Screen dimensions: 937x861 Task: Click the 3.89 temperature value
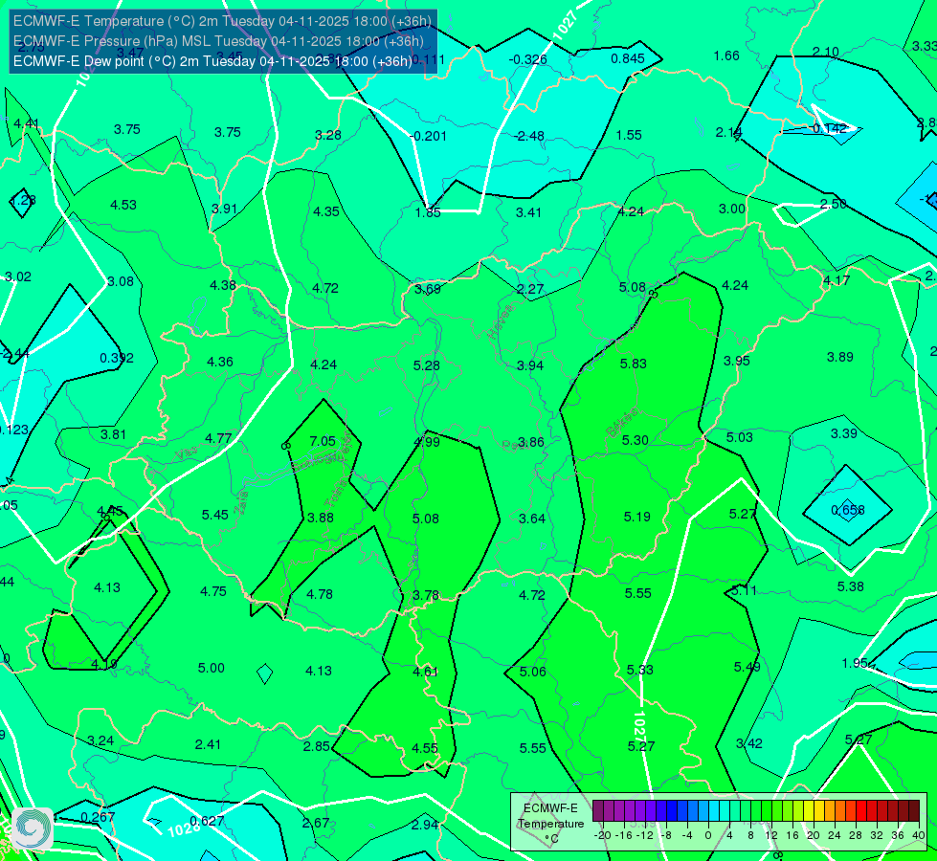[839, 357]
